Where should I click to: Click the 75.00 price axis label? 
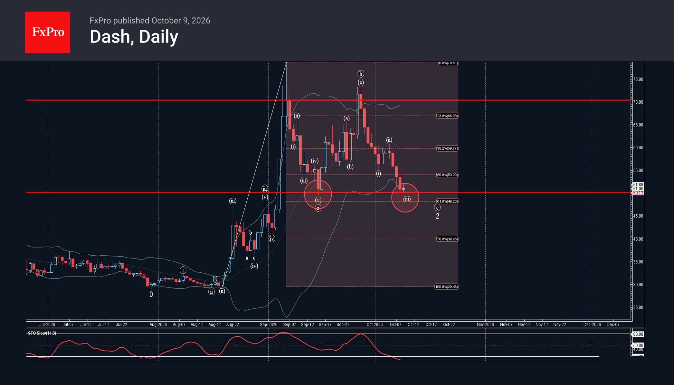click(x=638, y=80)
